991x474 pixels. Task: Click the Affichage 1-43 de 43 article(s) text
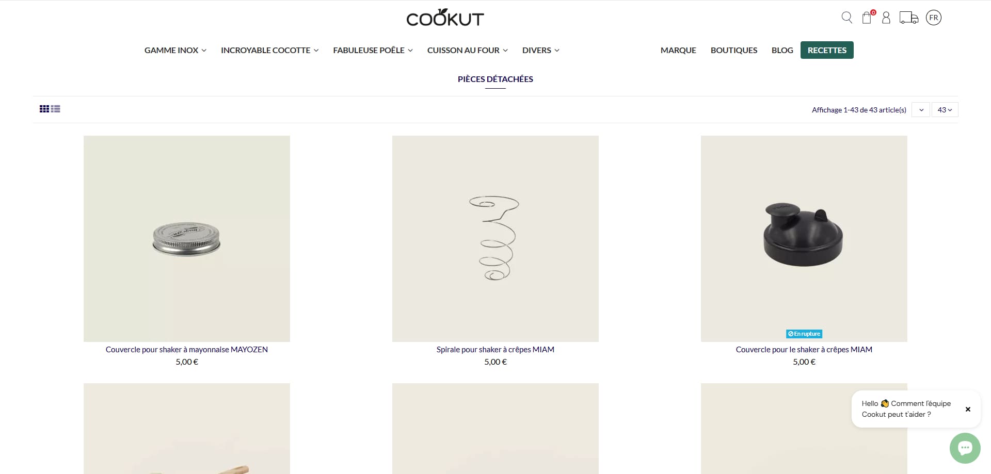pos(859,110)
